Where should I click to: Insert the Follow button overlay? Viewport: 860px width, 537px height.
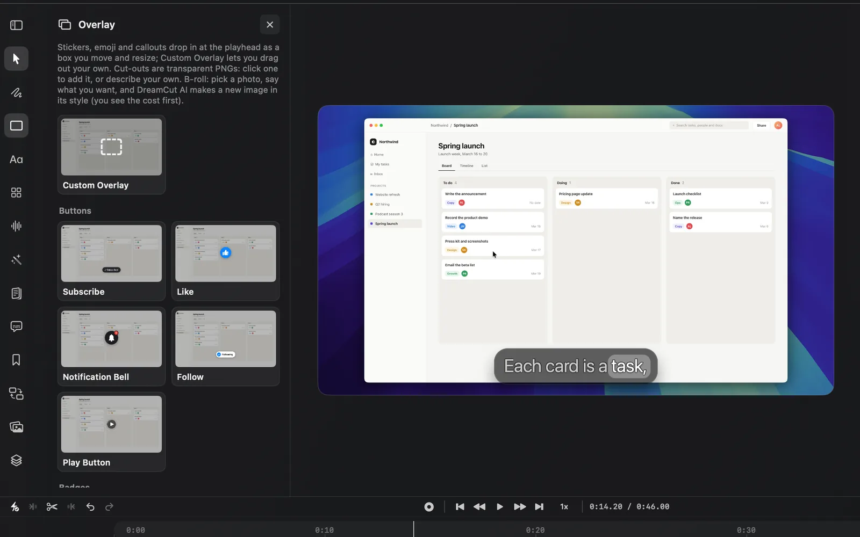(x=226, y=346)
